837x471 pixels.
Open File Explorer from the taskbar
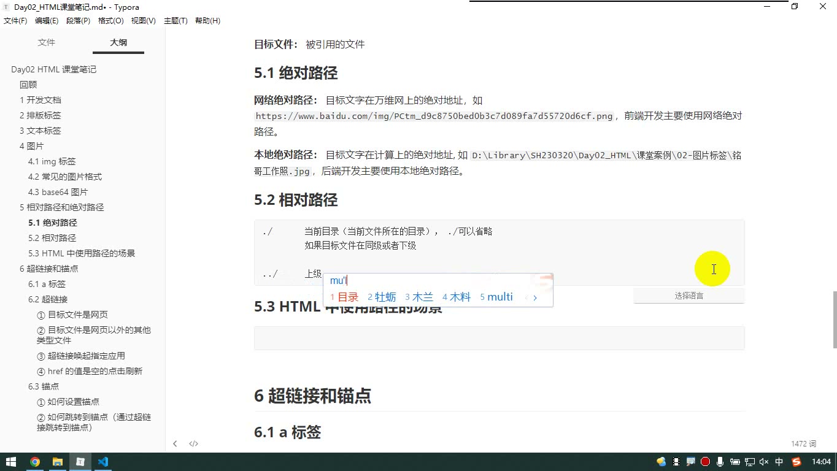point(57,462)
